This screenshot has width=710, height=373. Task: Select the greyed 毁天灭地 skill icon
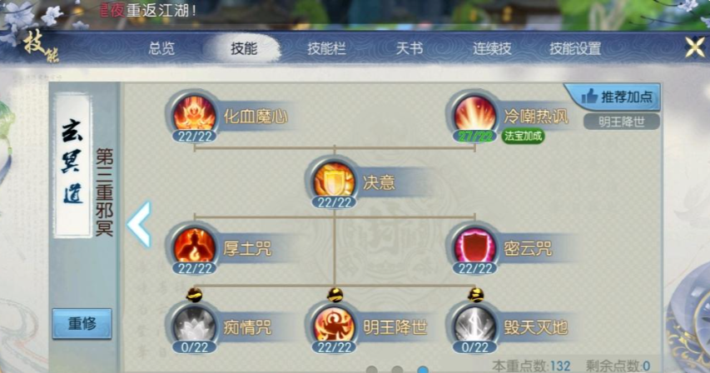point(474,325)
